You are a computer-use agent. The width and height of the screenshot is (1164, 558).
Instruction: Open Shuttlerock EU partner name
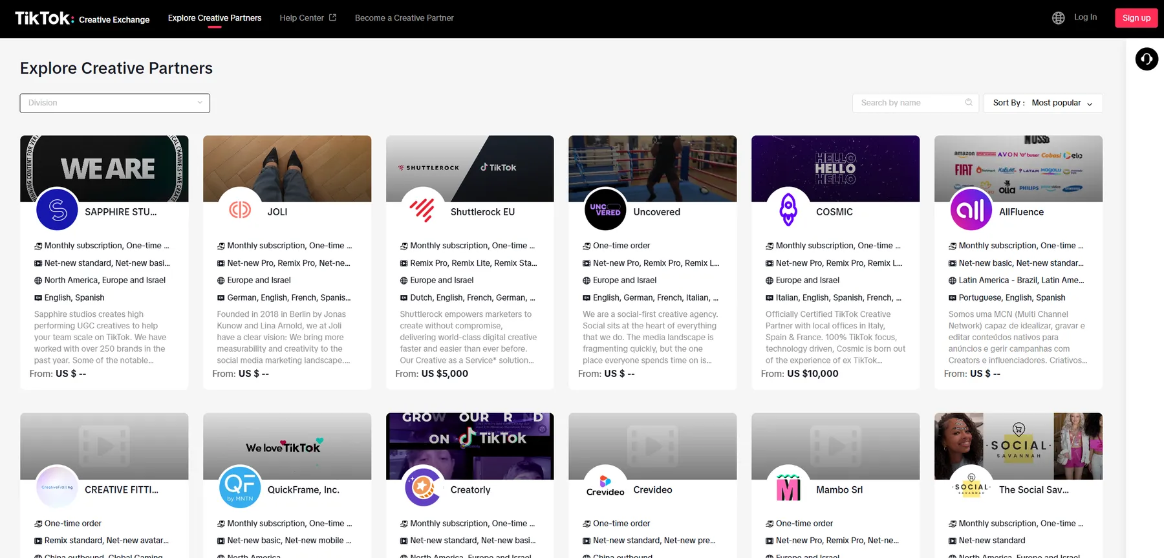pyautogui.click(x=483, y=212)
